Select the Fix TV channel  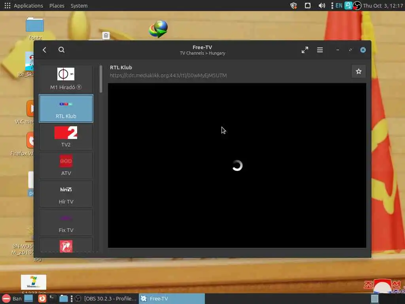[x=66, y=222]
